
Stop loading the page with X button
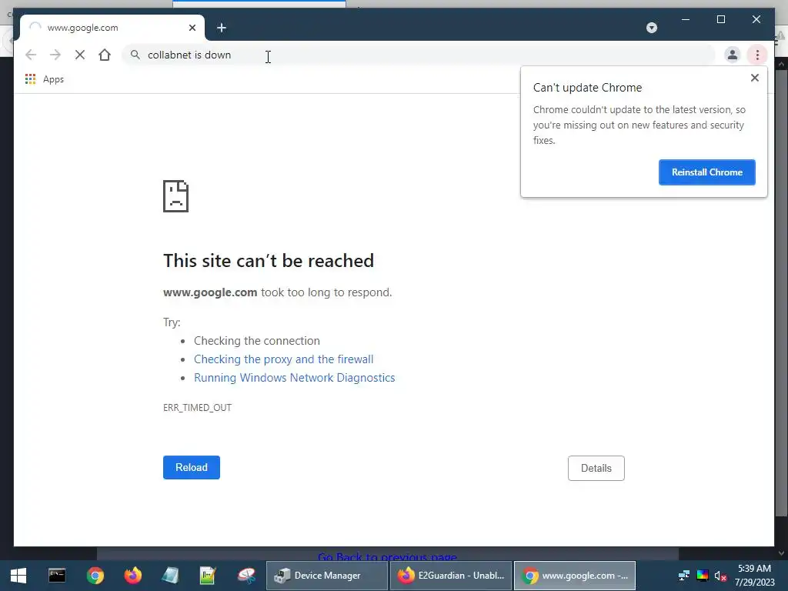[x=80, y=55]
